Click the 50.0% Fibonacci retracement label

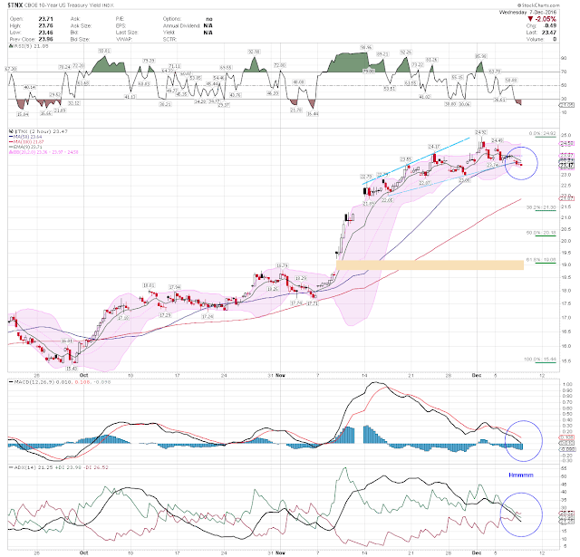click(541, 233)
